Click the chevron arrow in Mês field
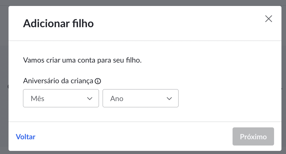The height and width of the screenshot is (154, 286). click(90, 99)
